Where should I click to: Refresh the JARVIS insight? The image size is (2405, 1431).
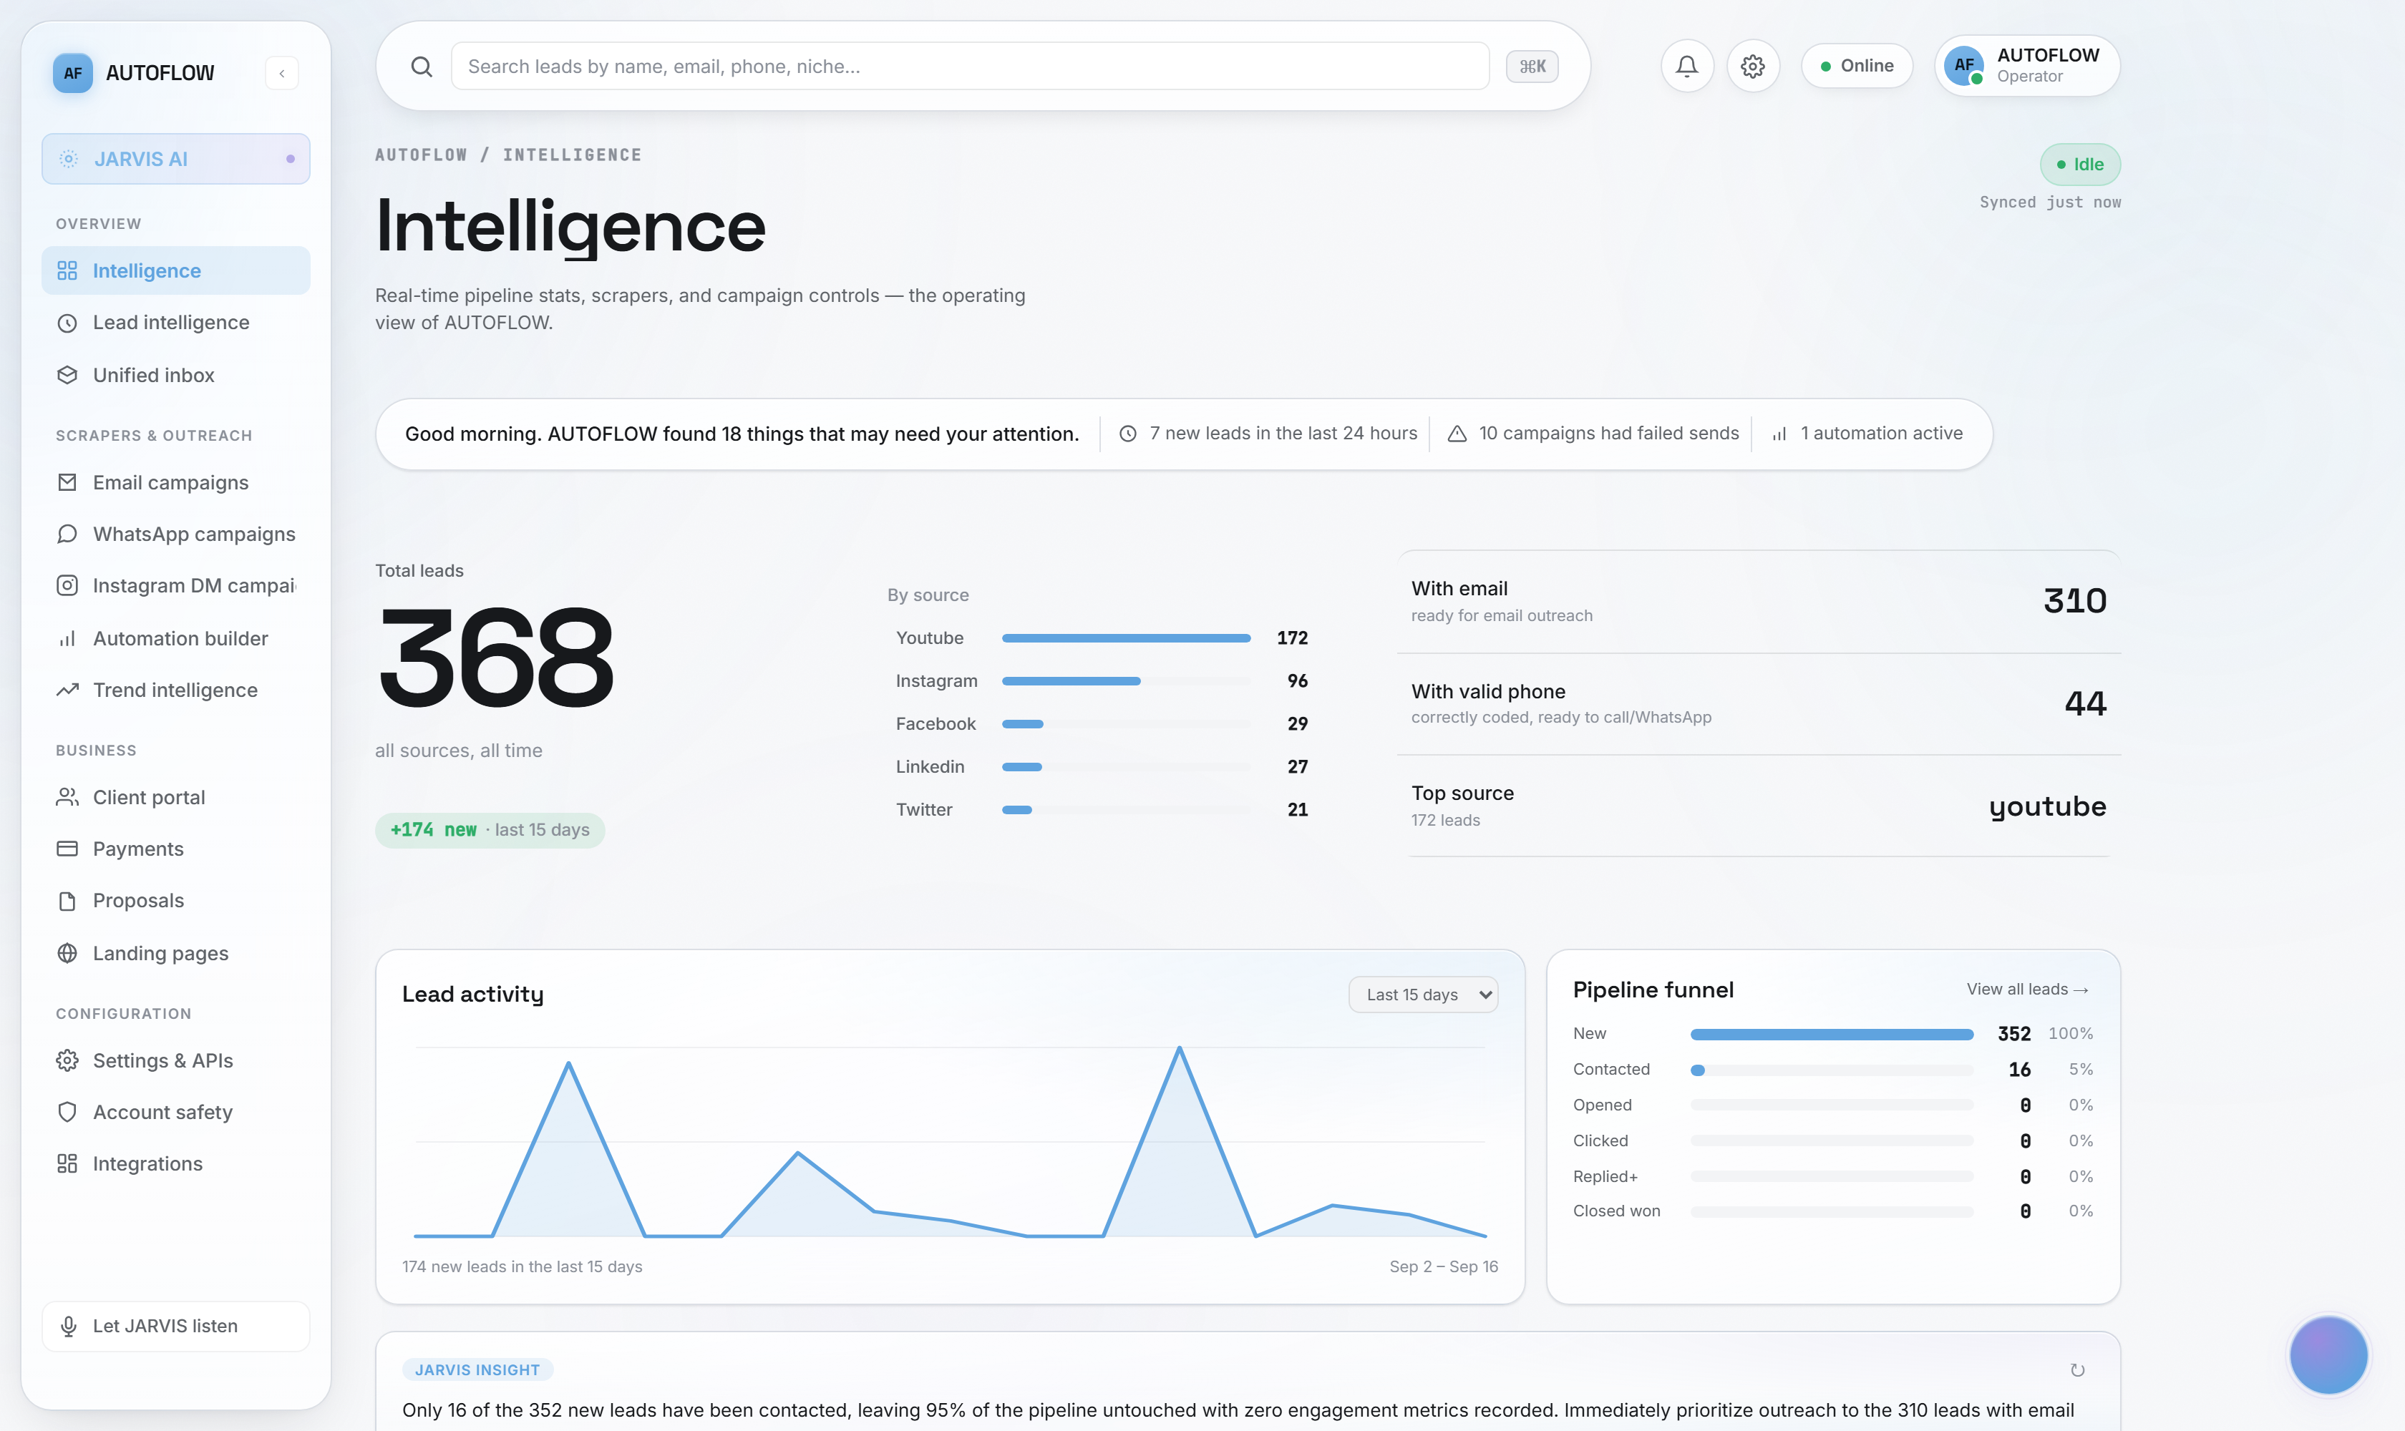click(2078, 1370)
